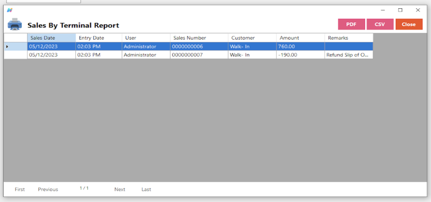This screenshot has width=431, height=202.
Task: Select sales number 0000000007 cell
Action: pyautogui.click(x=199, y=55)
